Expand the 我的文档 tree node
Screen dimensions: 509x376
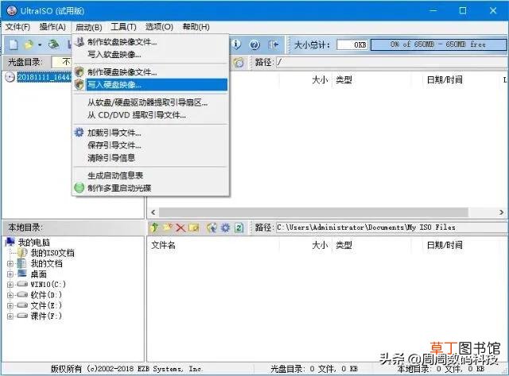pos(10,264)
